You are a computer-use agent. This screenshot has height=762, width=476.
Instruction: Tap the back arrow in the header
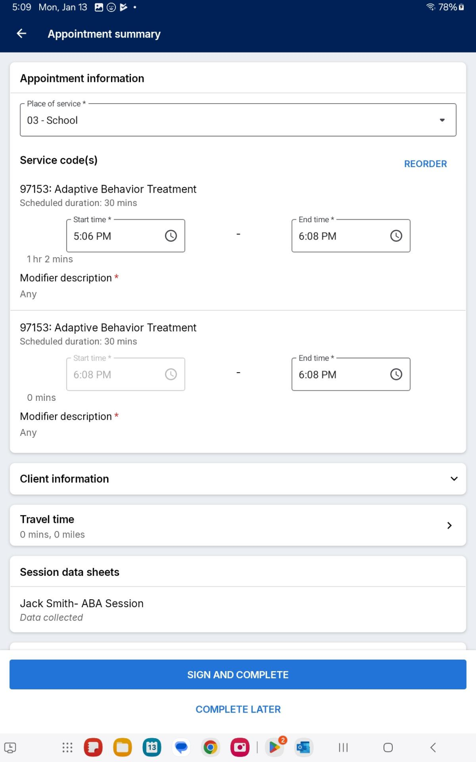(22, 34)
